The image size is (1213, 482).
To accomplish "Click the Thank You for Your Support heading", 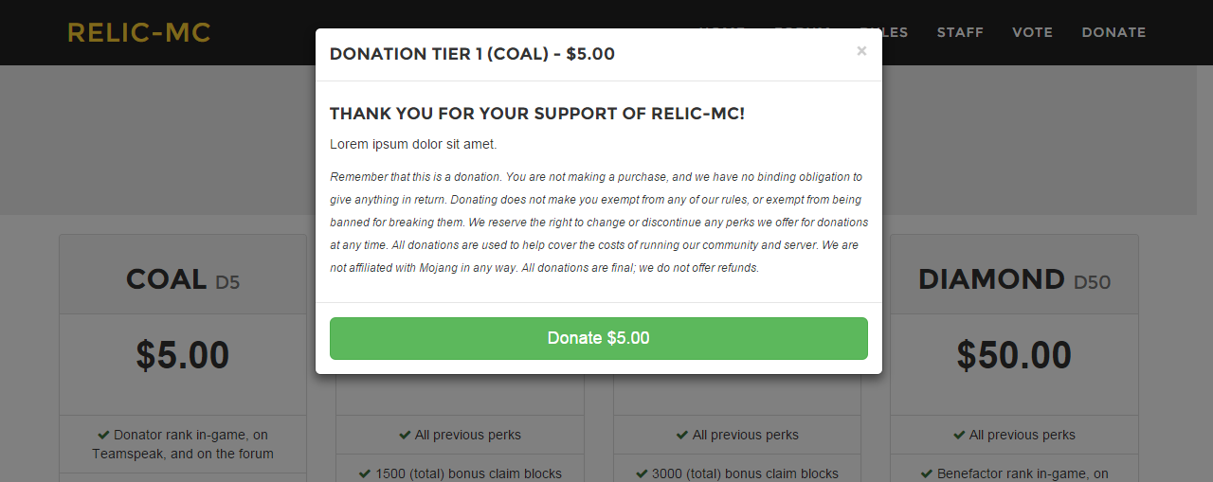I will coord(537,114).
